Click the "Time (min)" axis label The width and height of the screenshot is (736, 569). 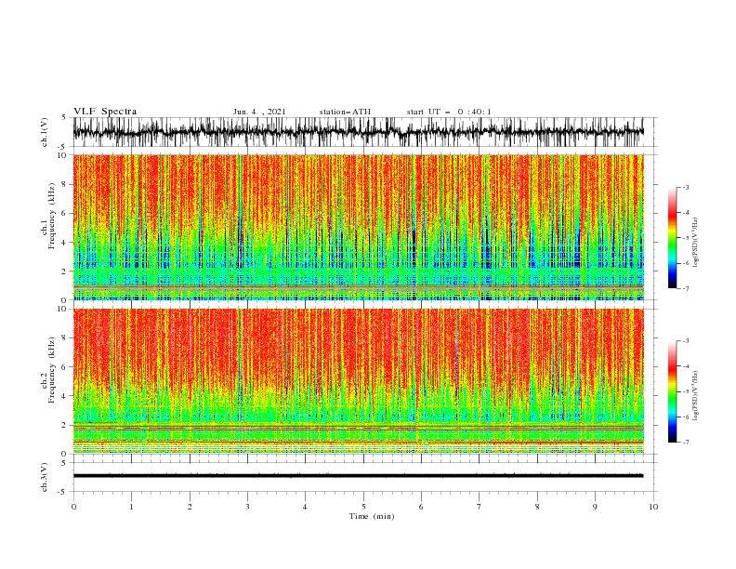(372, 516)
